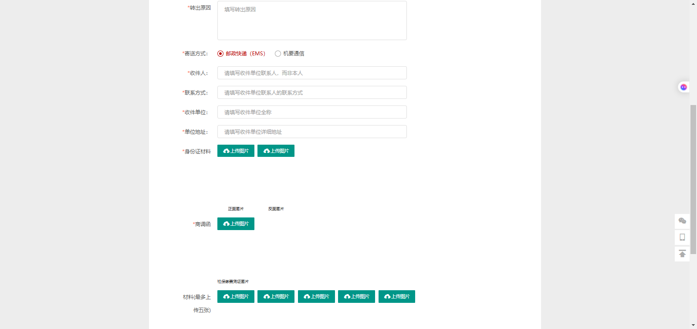The width and height of the screenshot is (697, 329).
Task: Open the WeChat contact icon on the right
Action: [x=682, y=221]
